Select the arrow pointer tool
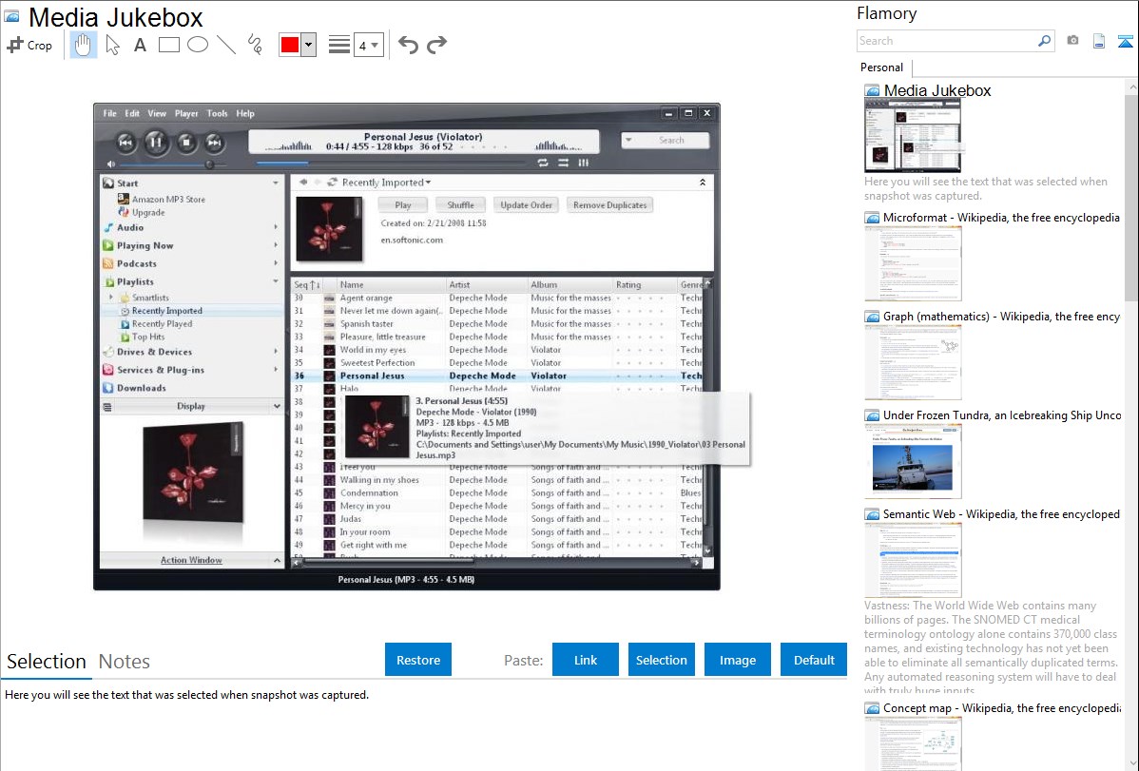Screen dimensions: 1139x771 click(112, 45)
